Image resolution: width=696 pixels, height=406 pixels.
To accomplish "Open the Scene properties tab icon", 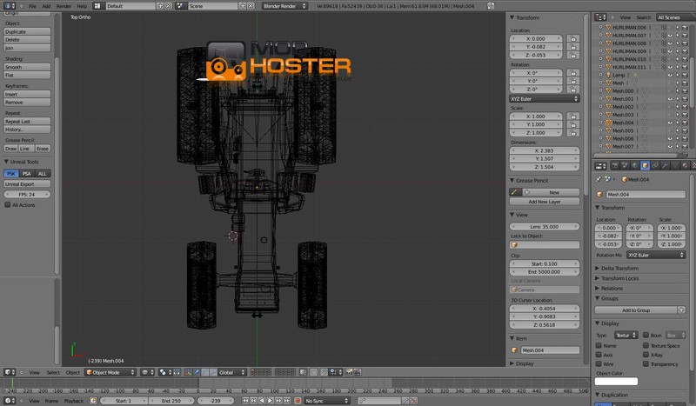I will [x=625, y=165].
